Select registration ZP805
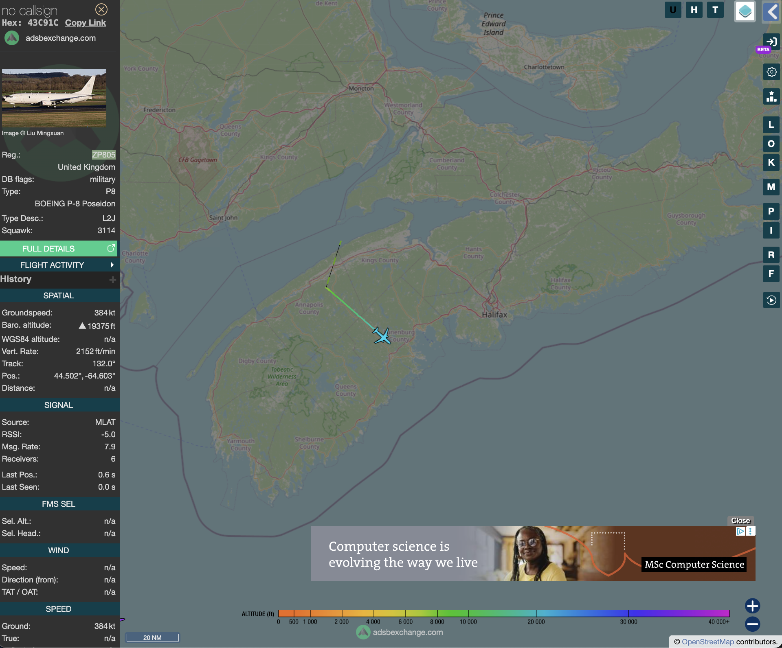 [x=103, y=155]
